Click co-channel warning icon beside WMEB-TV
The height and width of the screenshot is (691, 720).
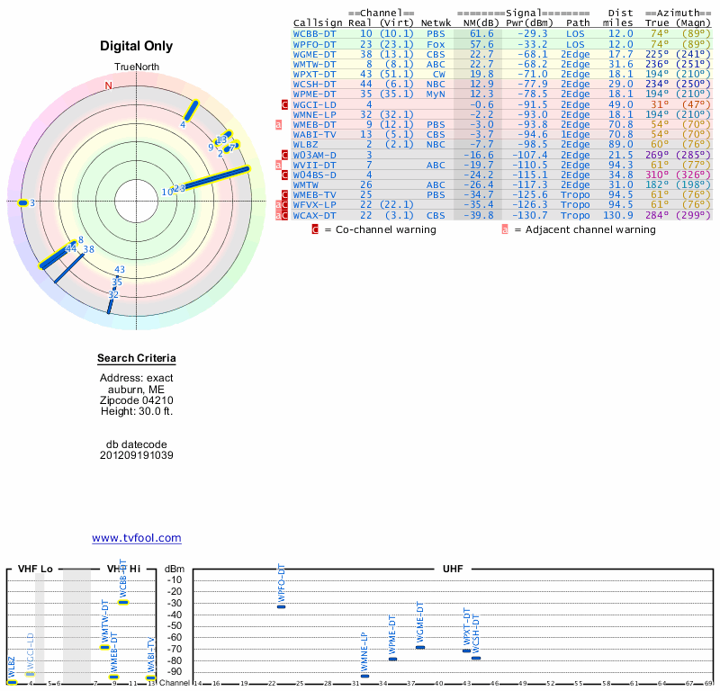click(x=285, y=194)
